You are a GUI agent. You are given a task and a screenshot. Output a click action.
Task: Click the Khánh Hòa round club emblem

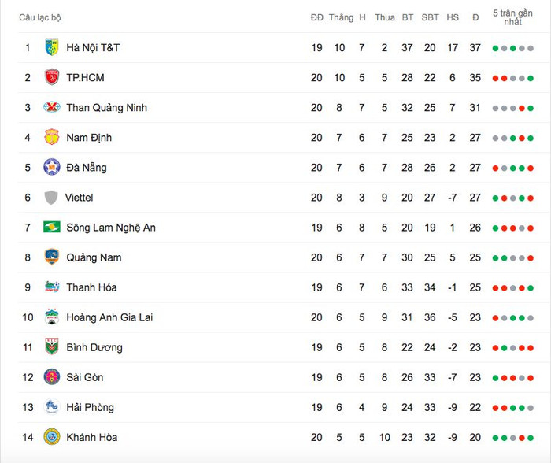coord(52,437)
